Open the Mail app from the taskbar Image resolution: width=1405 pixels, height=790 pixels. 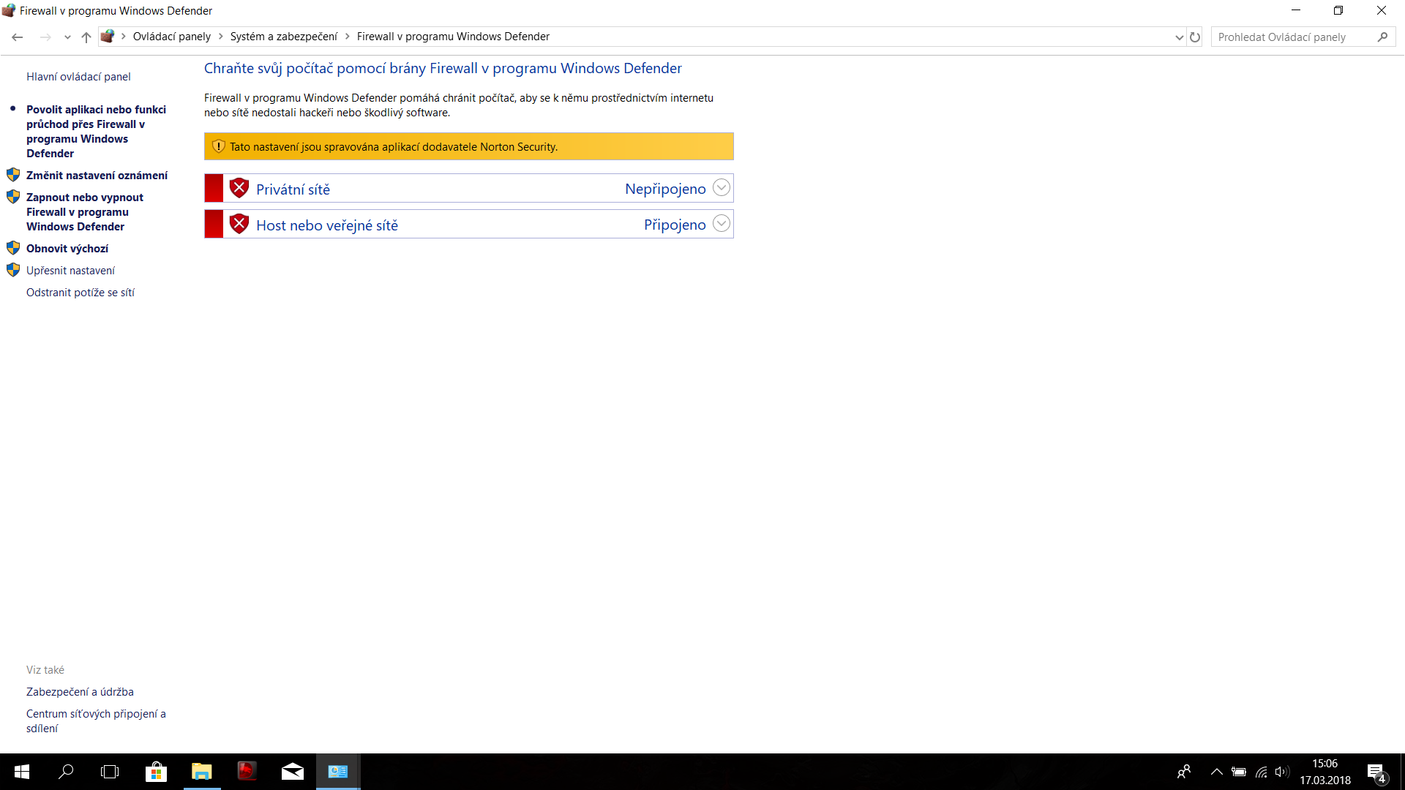(292, 772)
